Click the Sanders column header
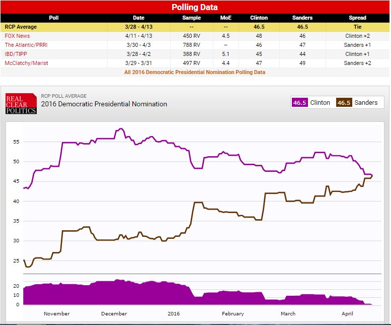The height and width of the screenshot is (325, 391). pyautogui.click(x=302, y=18)
